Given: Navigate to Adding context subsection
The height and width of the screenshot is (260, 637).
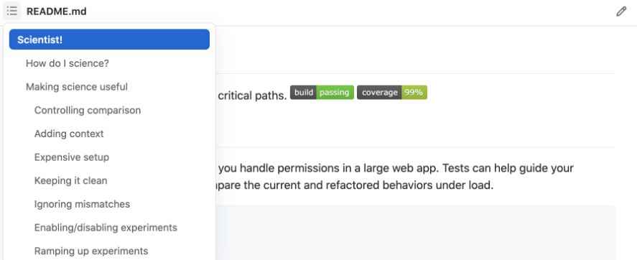Looking at the screenshot, I should (69, 134).
